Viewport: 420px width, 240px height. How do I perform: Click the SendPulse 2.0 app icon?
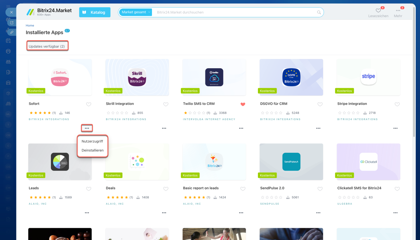click(x=291, y=162)
